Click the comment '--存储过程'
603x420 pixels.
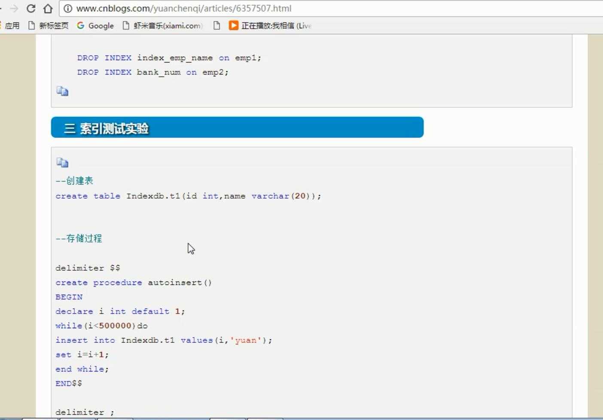click(79, 239)
